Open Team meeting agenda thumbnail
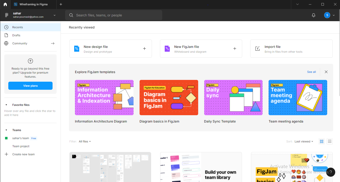This screenshot has width=340, height=182. coord(298,98)
